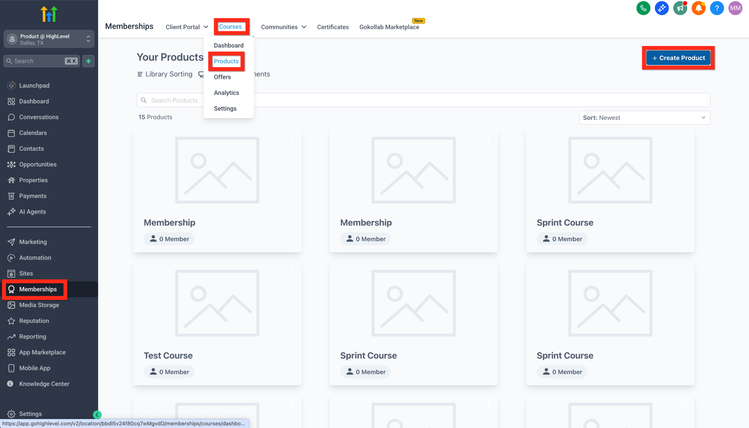Screen dimensions: 749x428
Task: Open the green phone dialer icon
Action: click(643, 8)
